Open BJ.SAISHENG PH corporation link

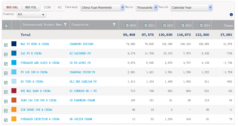[x=80, y=53]
